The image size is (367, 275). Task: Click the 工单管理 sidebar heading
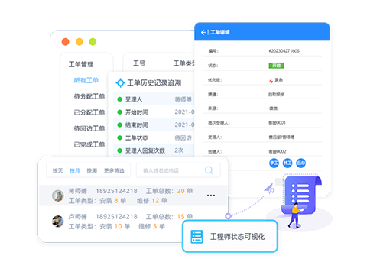pos(81,64)
